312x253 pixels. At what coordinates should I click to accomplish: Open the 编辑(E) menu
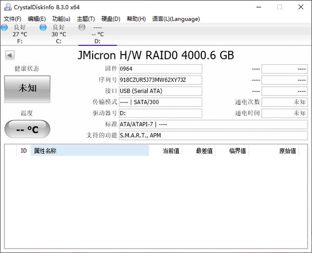click(37, 19)
